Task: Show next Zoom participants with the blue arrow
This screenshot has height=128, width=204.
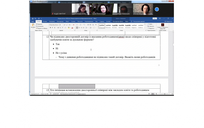Action: pos(157,9)
